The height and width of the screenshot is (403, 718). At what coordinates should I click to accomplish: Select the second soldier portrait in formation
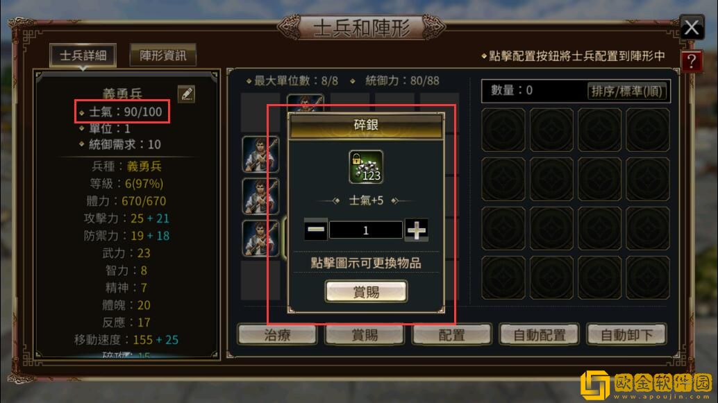pyautogui.click(x=260, y=196)
